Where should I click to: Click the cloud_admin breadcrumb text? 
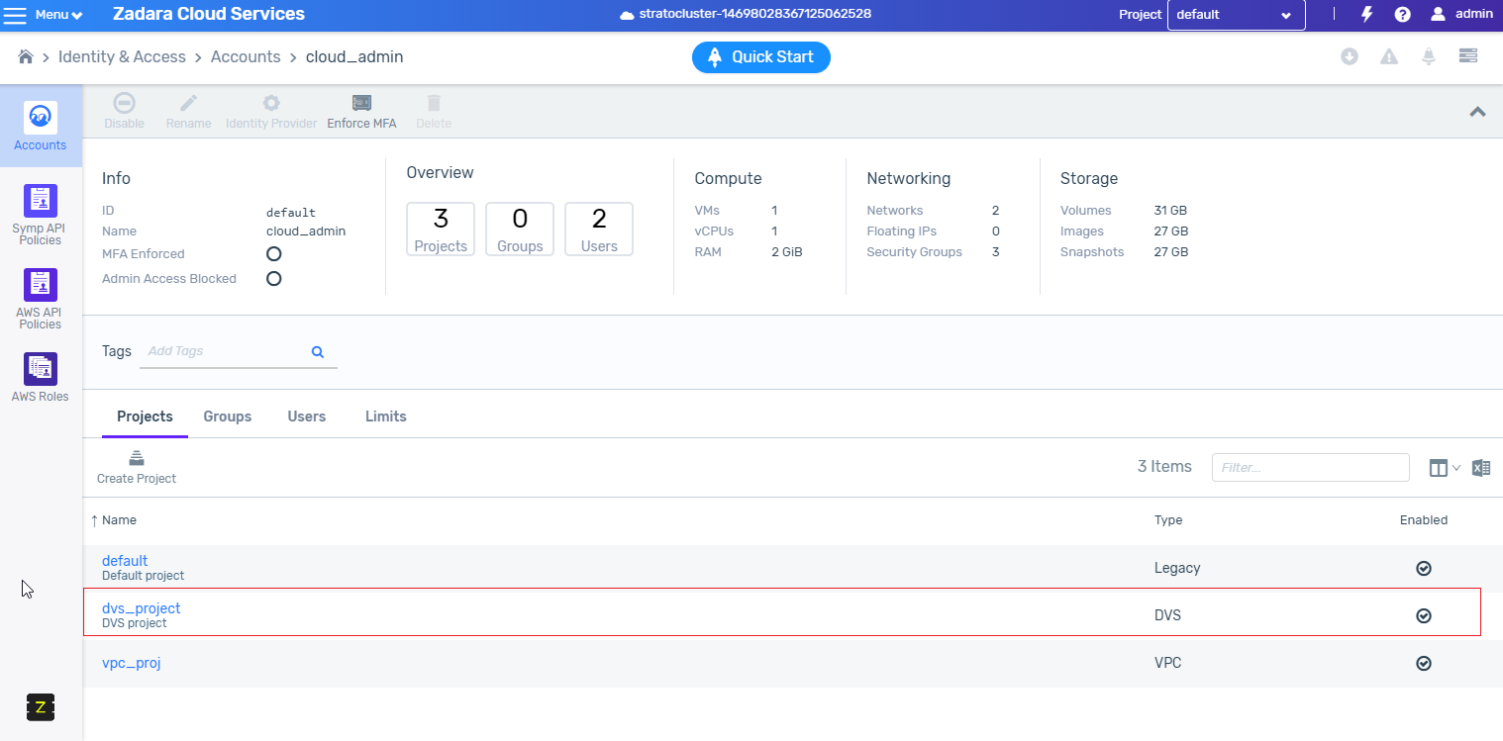(354, 57)
